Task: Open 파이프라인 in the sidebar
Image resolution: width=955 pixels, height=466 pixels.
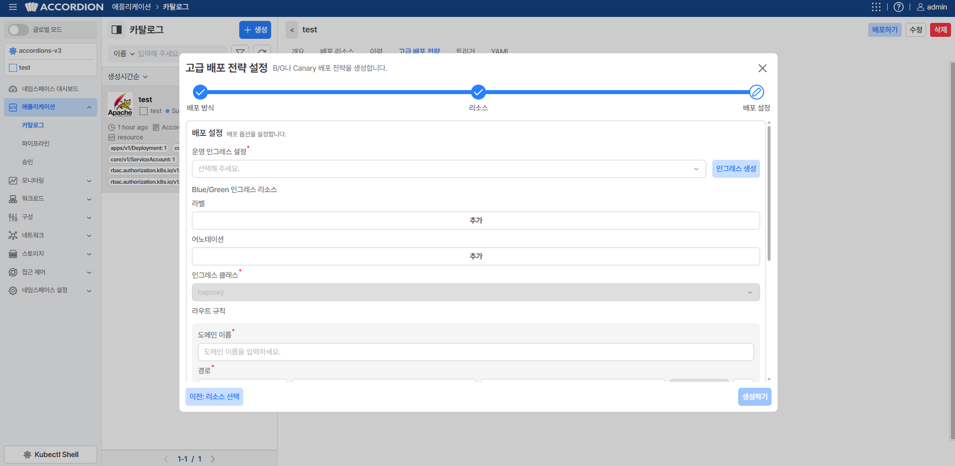Action: coord(36,144)
